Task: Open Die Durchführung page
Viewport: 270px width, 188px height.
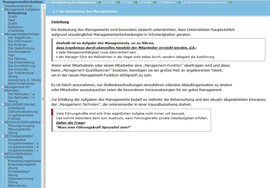Action: [x=21, y=66]
